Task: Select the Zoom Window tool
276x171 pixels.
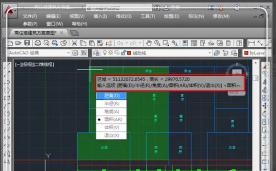Action: pyautogui.click(x=166, y=43)
